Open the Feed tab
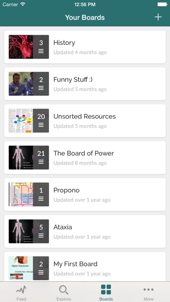This screenshot has width=170, height=302. point(21,293)
